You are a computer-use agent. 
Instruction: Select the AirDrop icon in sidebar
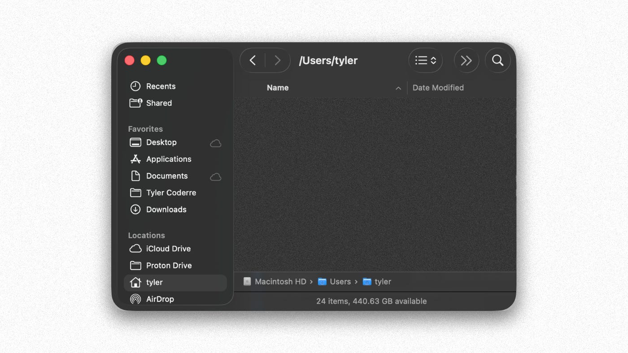(x=135, y=299)
